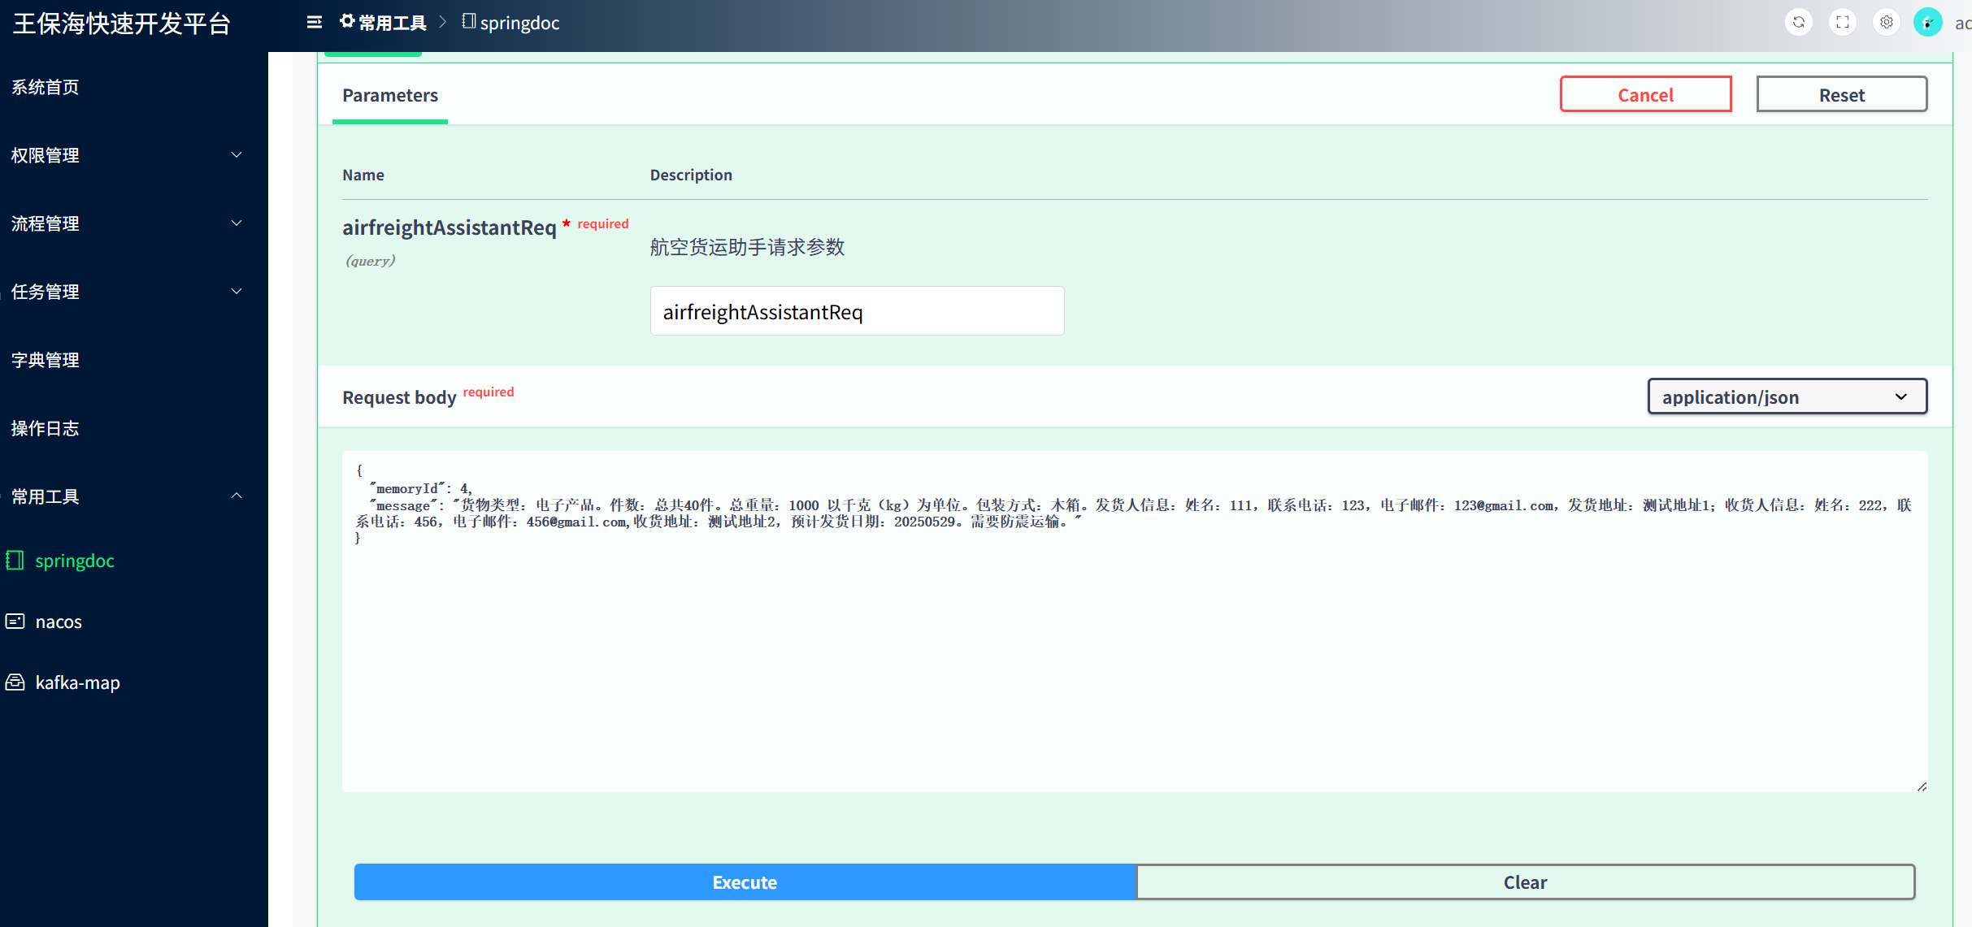Image resolution: width=1972 pixels, height=927 pixels.
Task: Open kafka-map sidebar item
Action: pyautogui.click(x=77, y=682)
